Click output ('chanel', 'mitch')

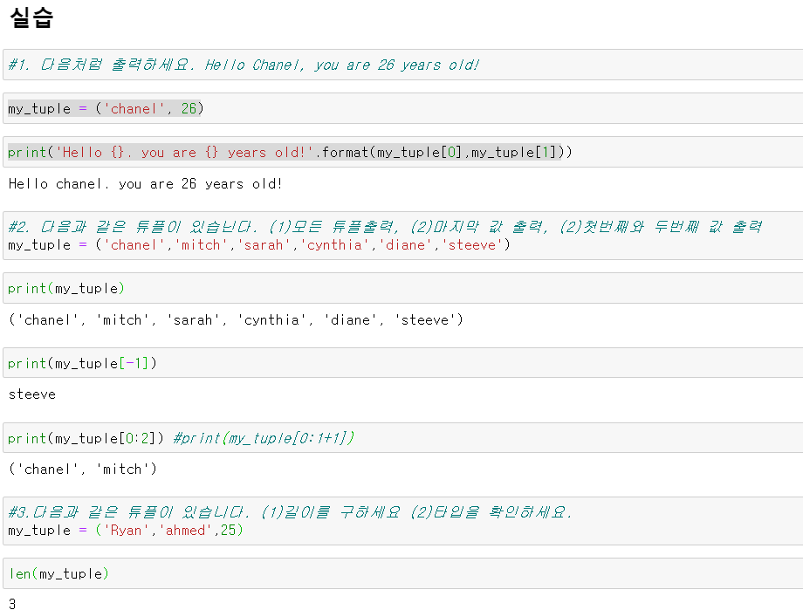coord(83,469)
